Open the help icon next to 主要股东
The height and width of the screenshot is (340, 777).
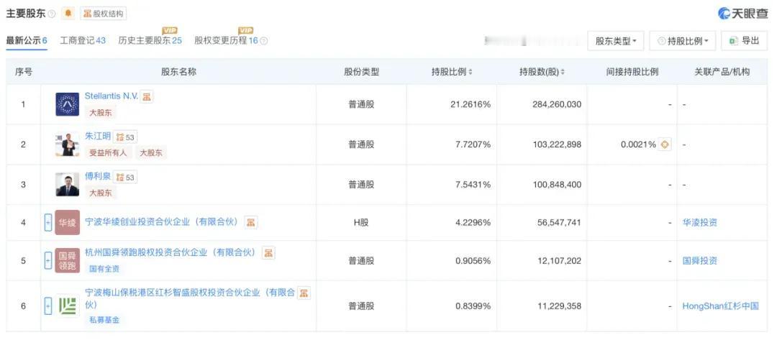[x=52, y=14]
